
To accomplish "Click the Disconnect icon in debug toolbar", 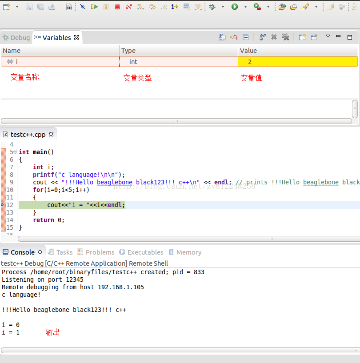I will tap(129, 7).
